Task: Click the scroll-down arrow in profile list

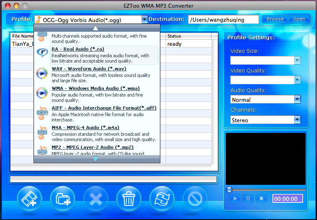Action: coord(96,159)
